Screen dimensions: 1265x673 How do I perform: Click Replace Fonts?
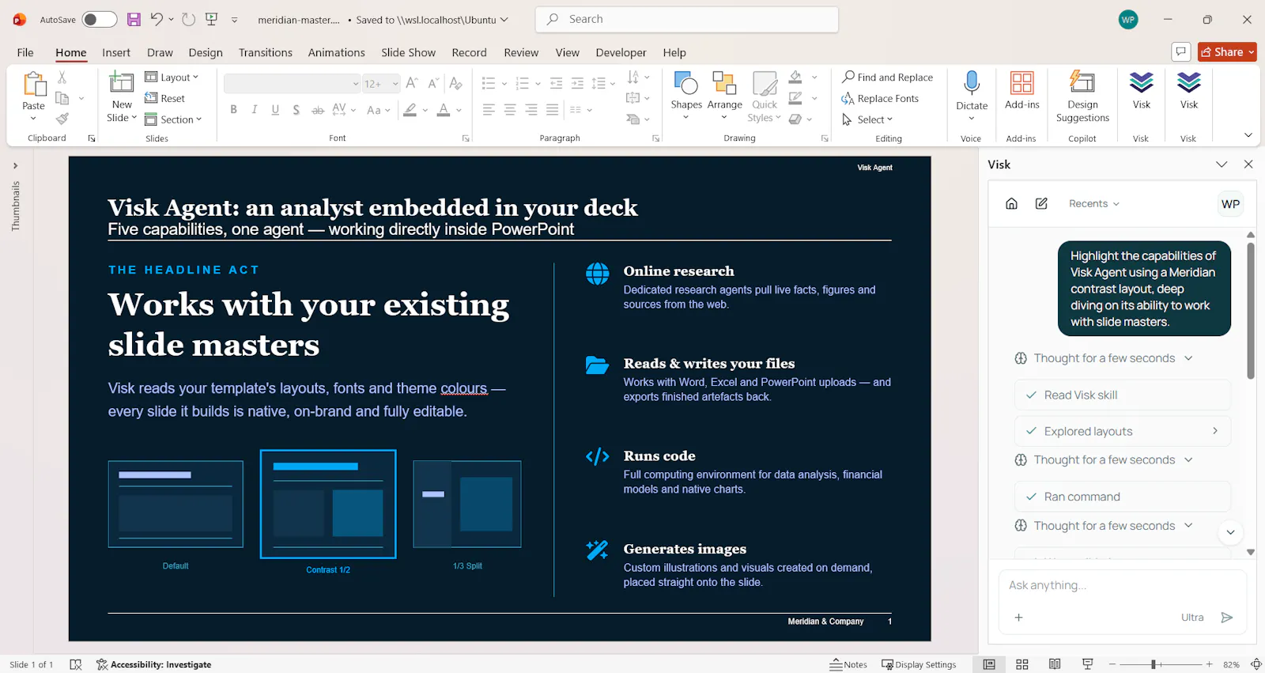[x=880, y=99]
